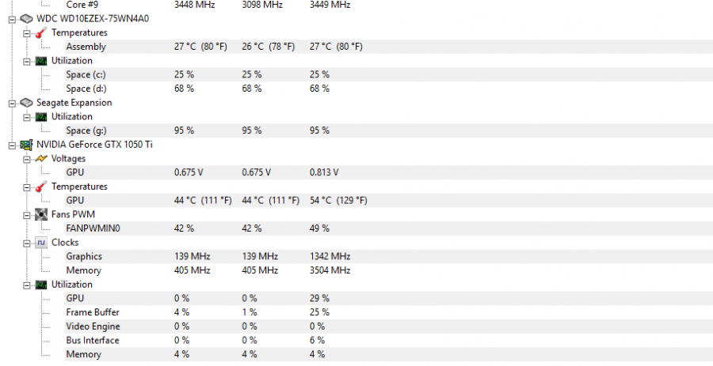713x366 pixels.
Task: Collapse the Fans PWM section
Action: [x=26, y=214]
